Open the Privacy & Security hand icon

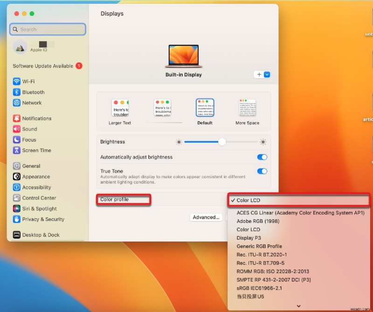16,219
